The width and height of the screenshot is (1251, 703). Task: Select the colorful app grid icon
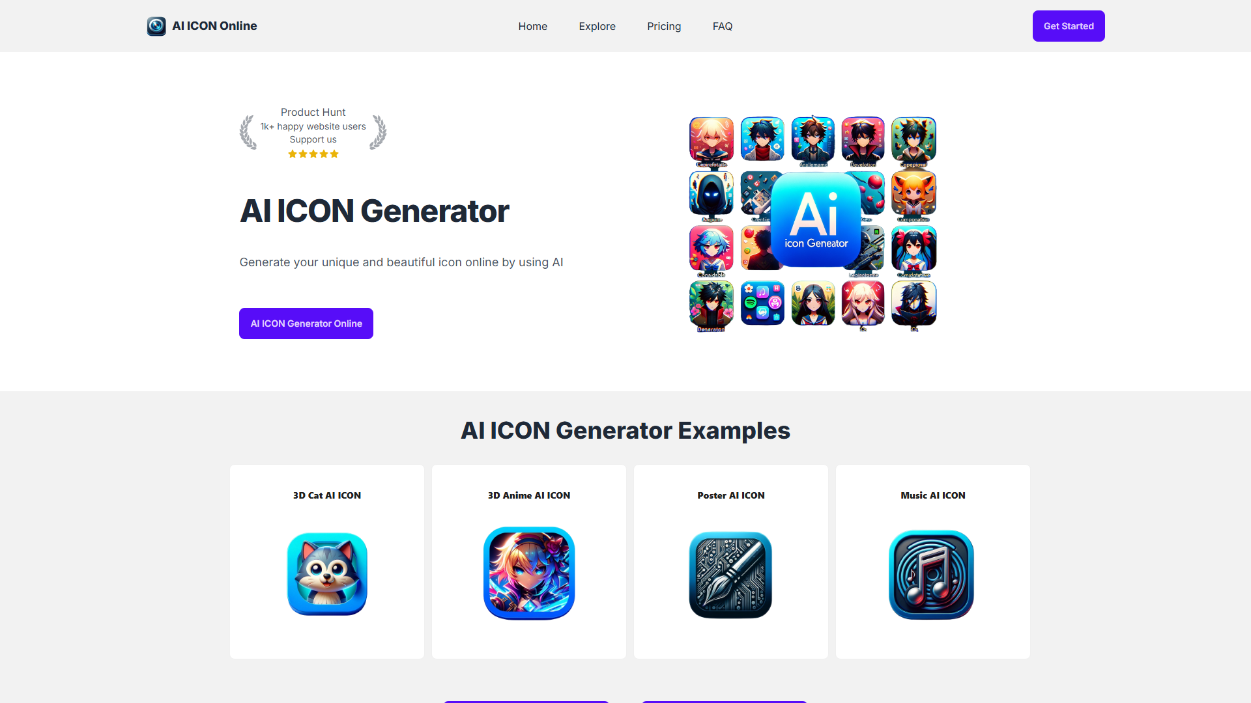pyautogui.click(x=762, y=303)
